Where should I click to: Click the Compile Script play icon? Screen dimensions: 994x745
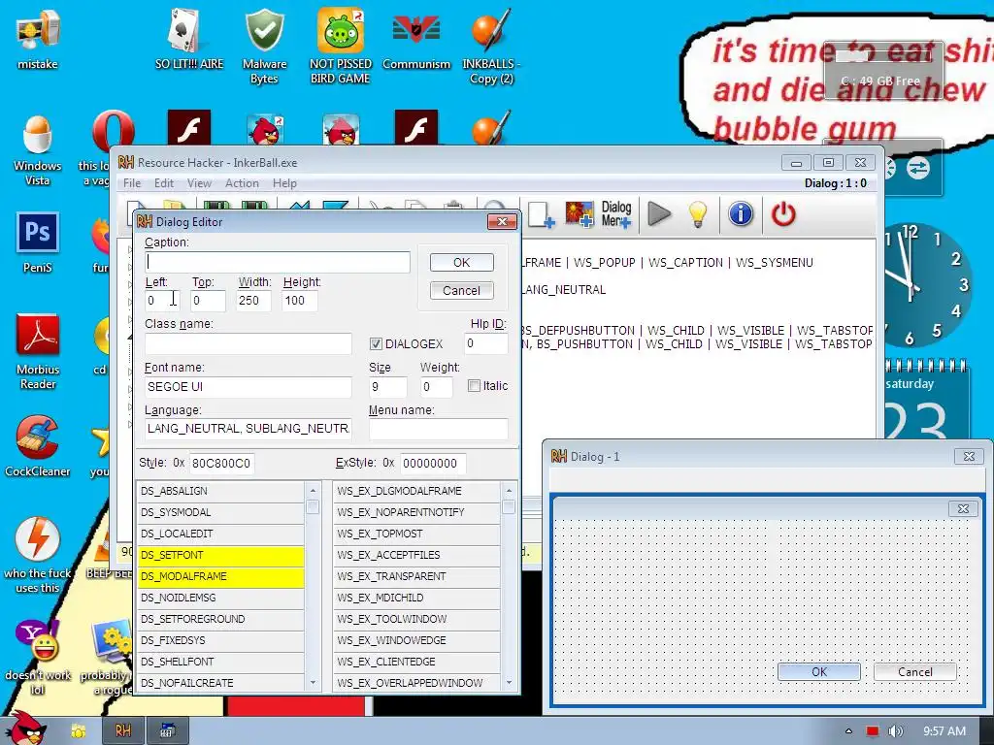[x=659, y=214]
